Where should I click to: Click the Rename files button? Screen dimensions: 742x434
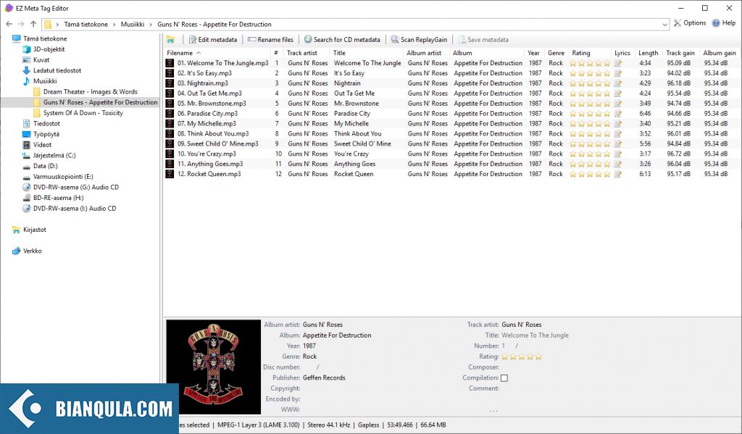(x=270, y=40)
